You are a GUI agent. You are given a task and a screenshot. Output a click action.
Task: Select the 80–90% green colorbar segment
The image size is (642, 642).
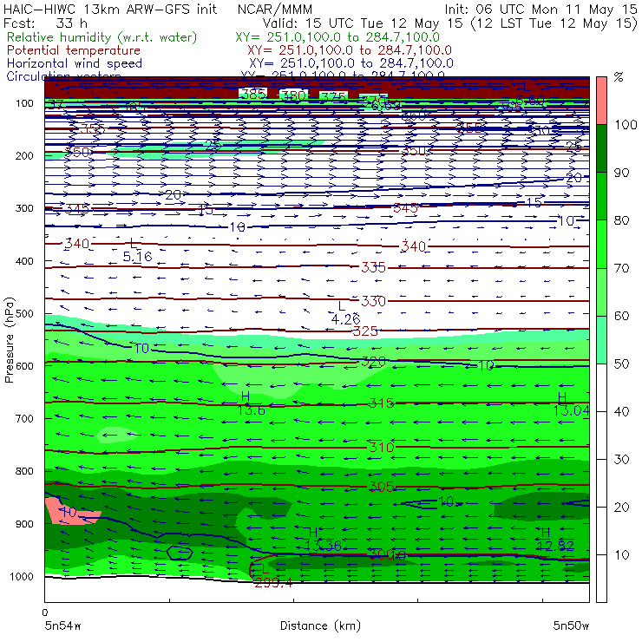tap(601, 196)
